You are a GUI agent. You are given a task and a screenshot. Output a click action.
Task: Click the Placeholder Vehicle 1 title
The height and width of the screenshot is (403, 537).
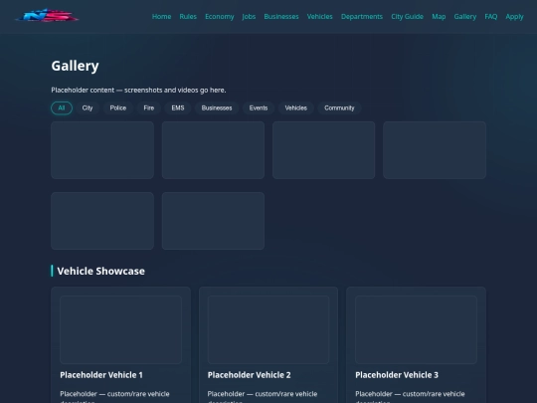[x=101, y=375]
